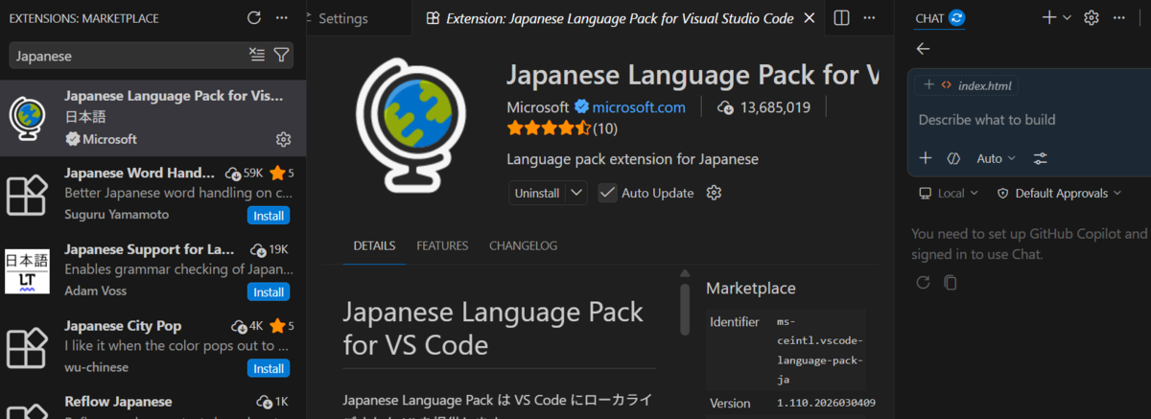
Task: Expand the Uninstall dropdown arrow
Action: click(575, 193)
